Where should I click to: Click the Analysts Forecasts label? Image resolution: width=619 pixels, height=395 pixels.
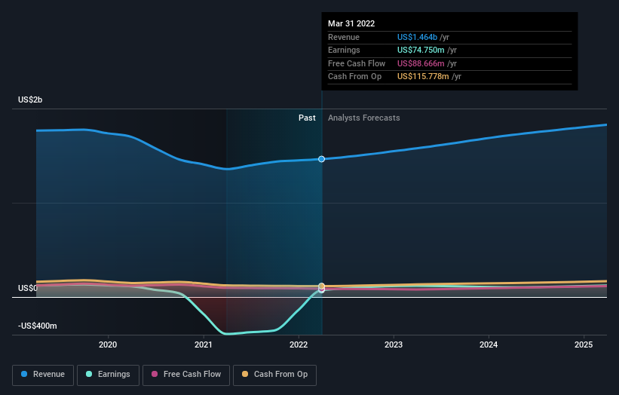(364, 118)
